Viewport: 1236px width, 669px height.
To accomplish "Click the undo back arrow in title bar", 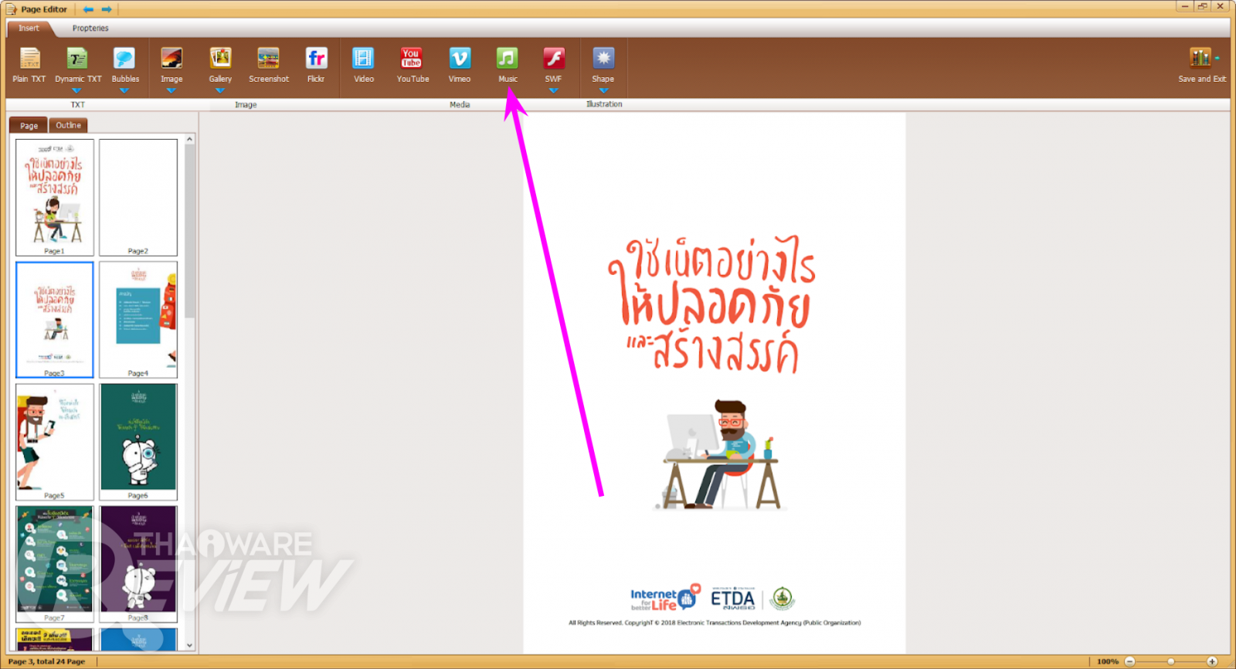I will pyautogui.click(x=88, y=9).
